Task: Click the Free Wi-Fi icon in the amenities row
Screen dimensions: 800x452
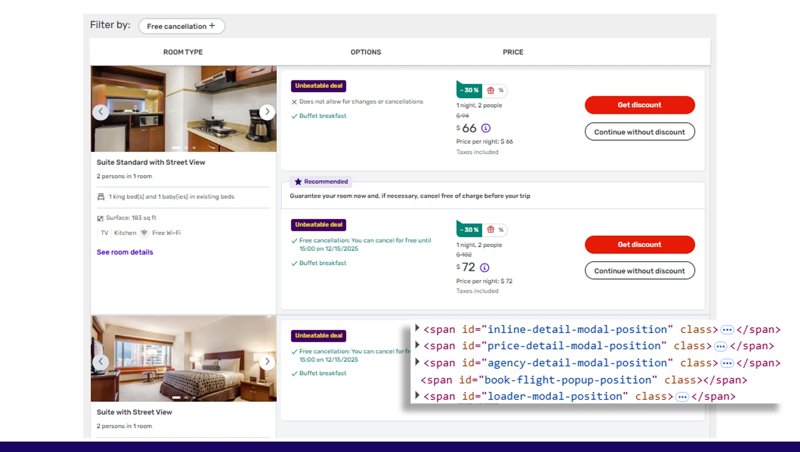Action: [x=144, y=233]
